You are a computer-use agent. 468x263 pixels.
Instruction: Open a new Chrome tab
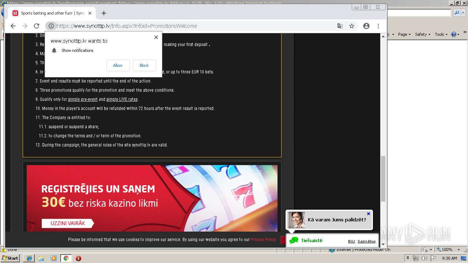click(x=104, y=13)
